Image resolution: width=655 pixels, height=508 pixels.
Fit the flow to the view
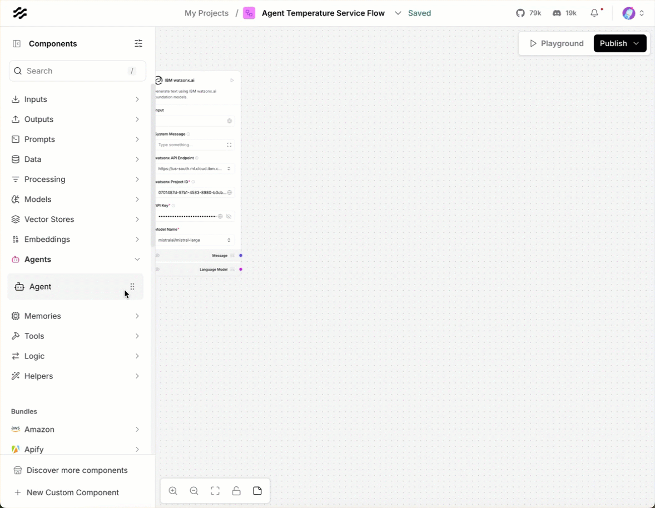(x=215, y=490)
